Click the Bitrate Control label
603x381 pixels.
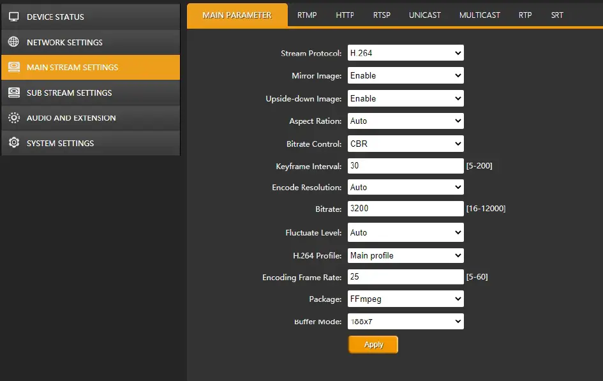tap(314, 144)
